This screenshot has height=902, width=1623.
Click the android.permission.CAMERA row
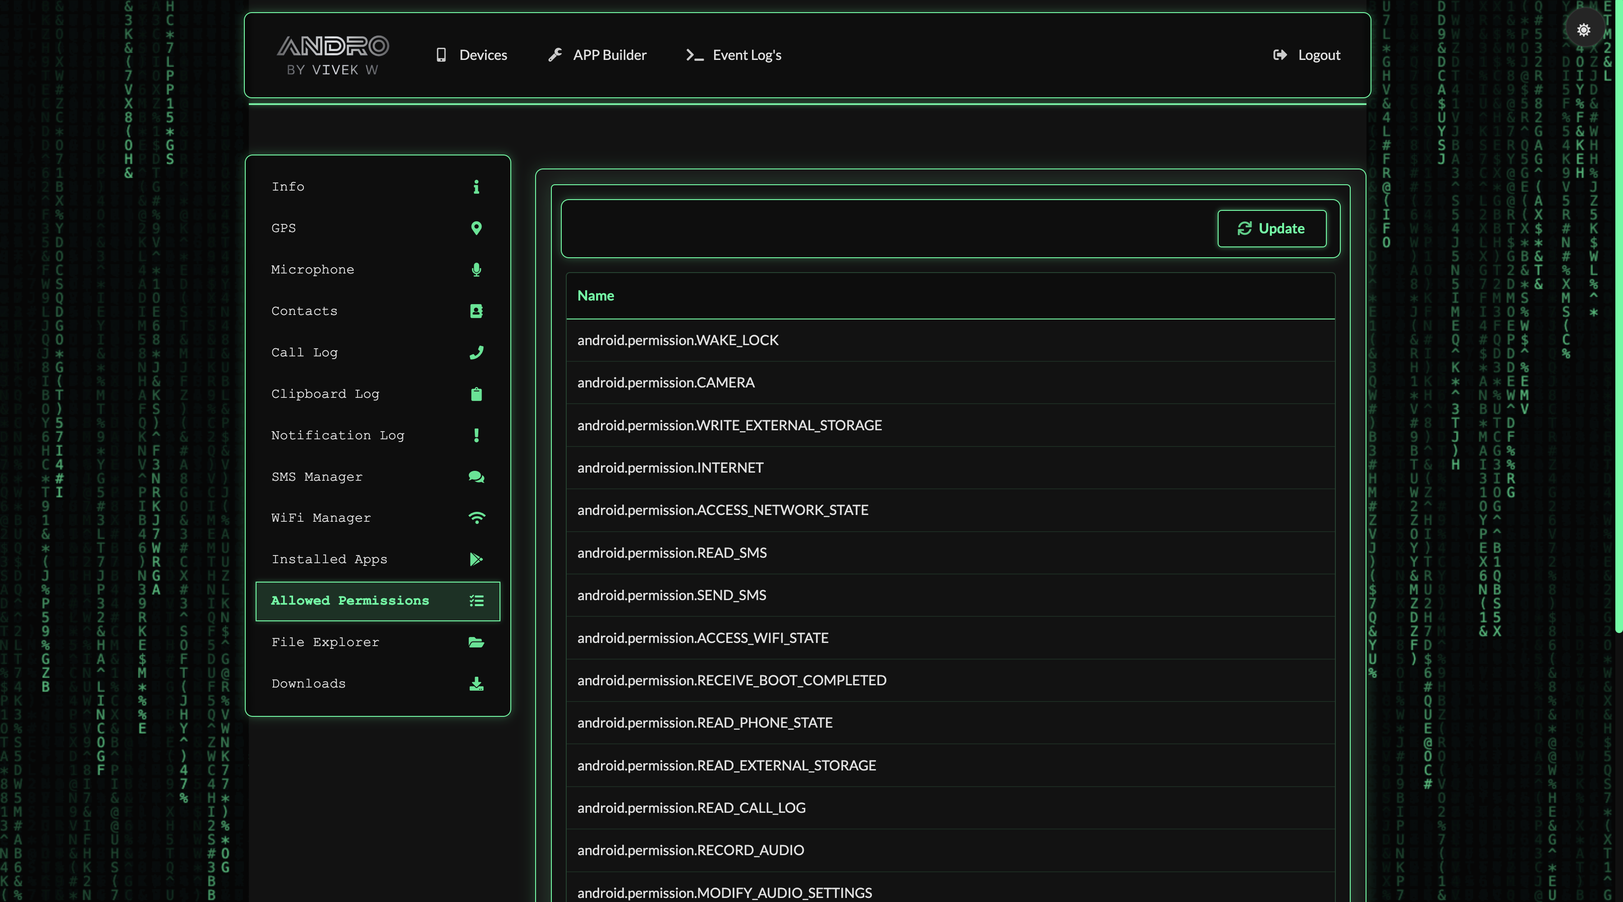tap(665, 382)
